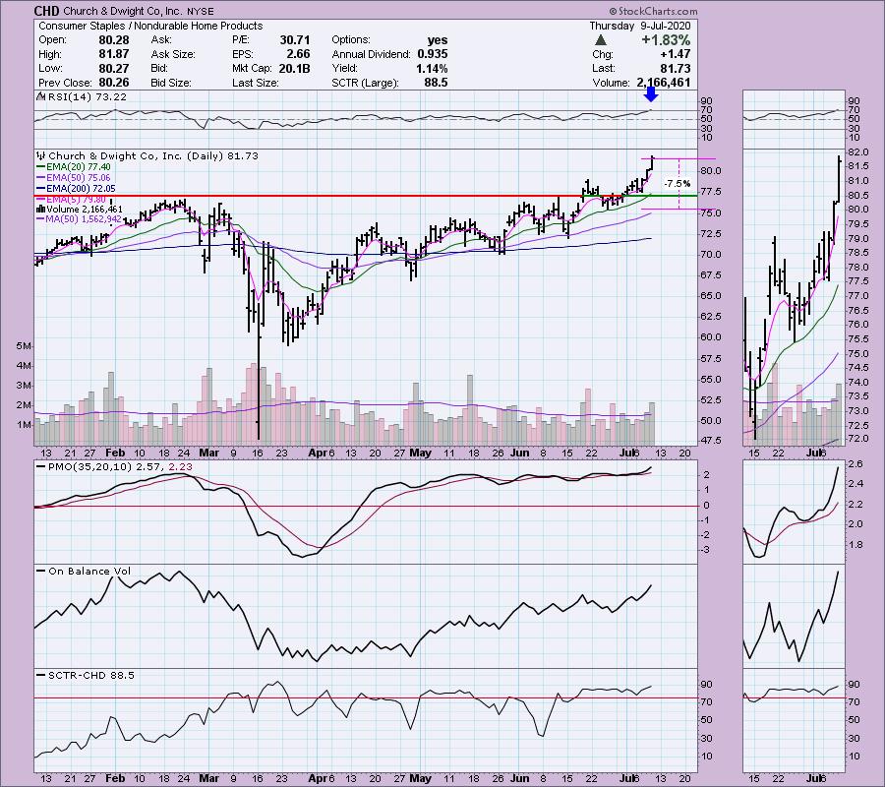Click the Low price value 80.27
This screenshot has width=885, height=787.
[114, 68]
